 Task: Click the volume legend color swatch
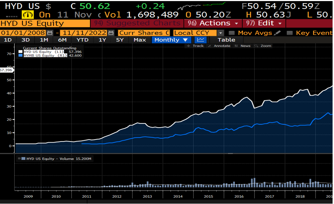(23, 159)
